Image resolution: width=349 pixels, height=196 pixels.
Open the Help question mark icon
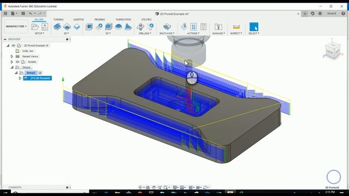343,14
